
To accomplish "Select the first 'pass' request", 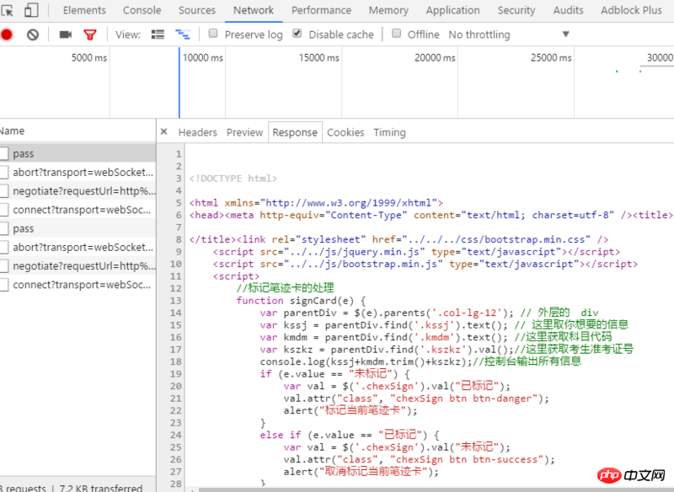I will click(x=24, y=153).
